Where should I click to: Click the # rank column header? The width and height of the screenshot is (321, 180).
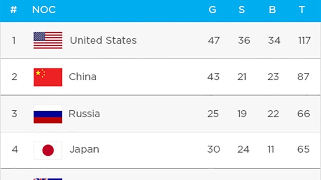(x=14, y=10)
